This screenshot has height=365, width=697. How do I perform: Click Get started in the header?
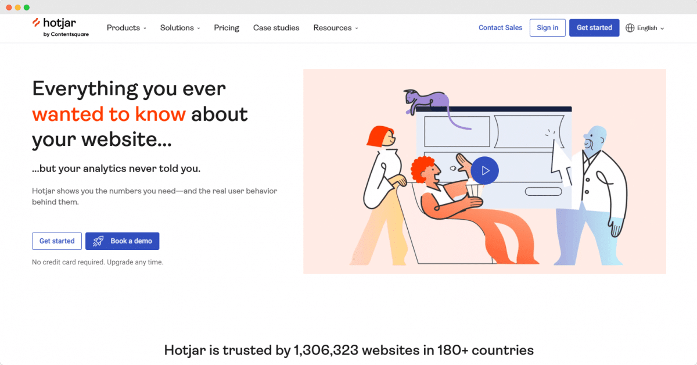[x=594, y=28]
